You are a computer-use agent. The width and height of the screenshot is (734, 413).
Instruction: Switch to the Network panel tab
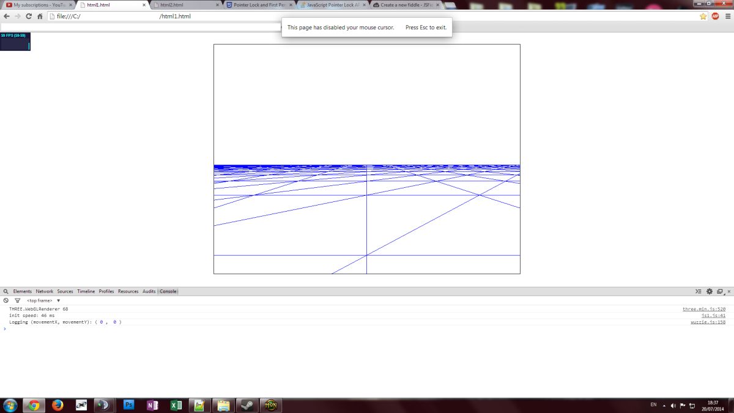pyautogui.click(x=44, y=291)
